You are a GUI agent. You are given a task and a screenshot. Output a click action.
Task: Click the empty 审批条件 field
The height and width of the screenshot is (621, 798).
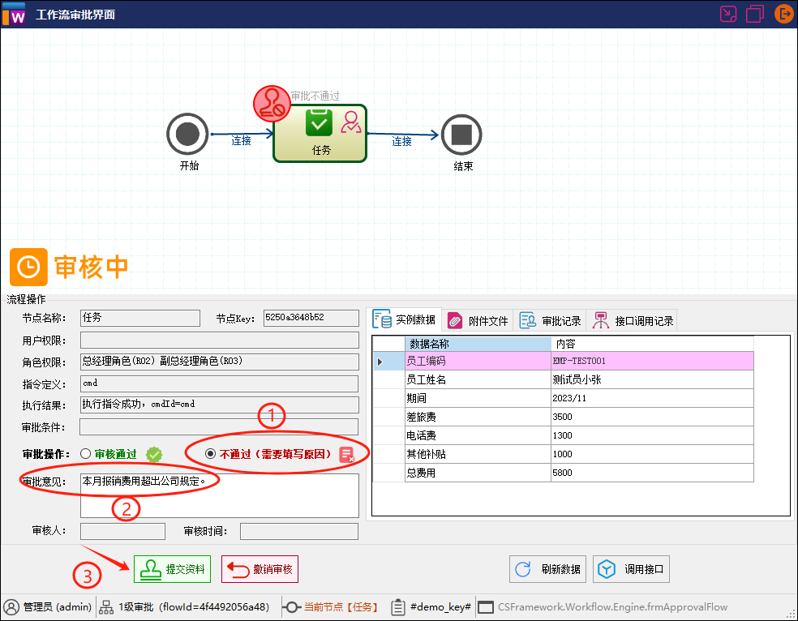[219, 426]
